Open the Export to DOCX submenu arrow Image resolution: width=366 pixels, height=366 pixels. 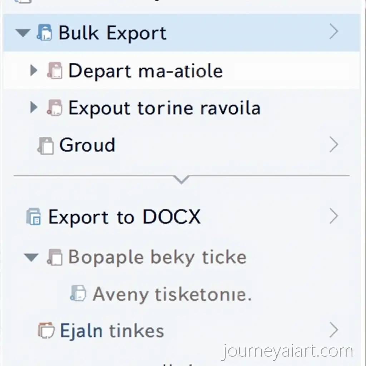point(333,217)
